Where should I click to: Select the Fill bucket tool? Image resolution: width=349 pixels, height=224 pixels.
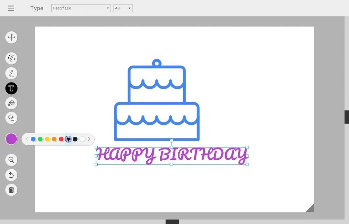coord(11,103)
